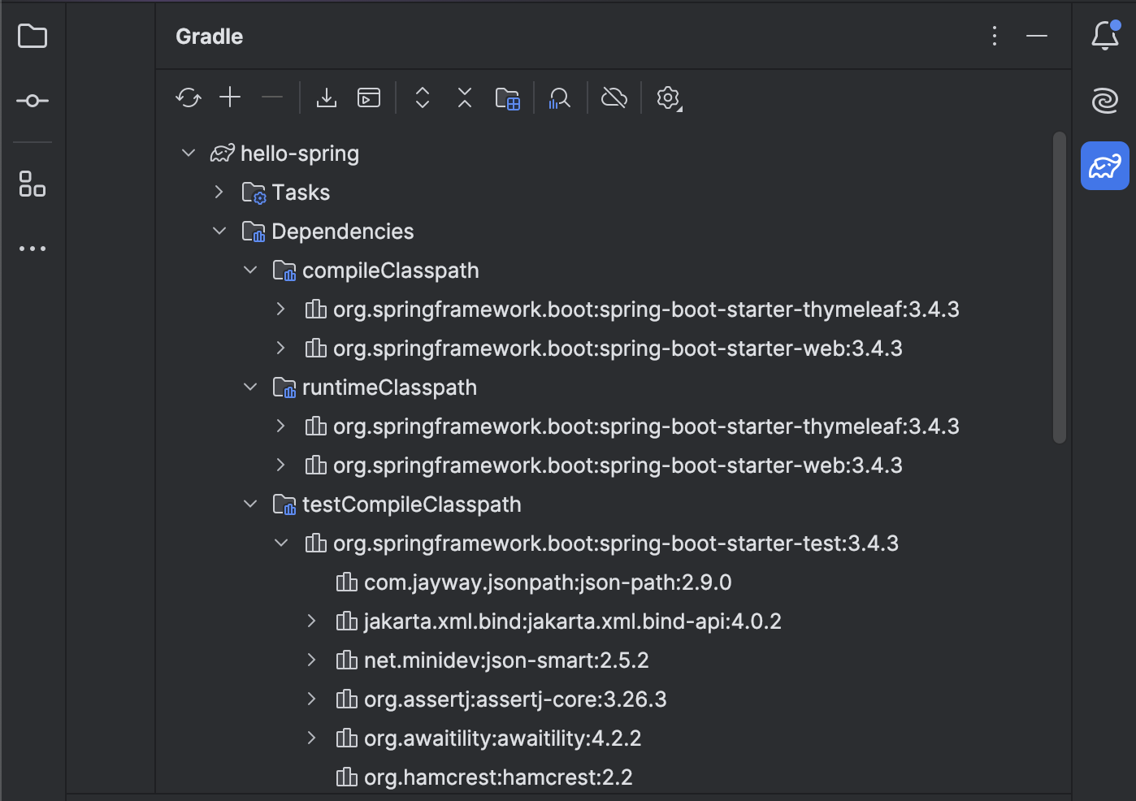
Task: Execute Gradle task icon
Action: 369,97
